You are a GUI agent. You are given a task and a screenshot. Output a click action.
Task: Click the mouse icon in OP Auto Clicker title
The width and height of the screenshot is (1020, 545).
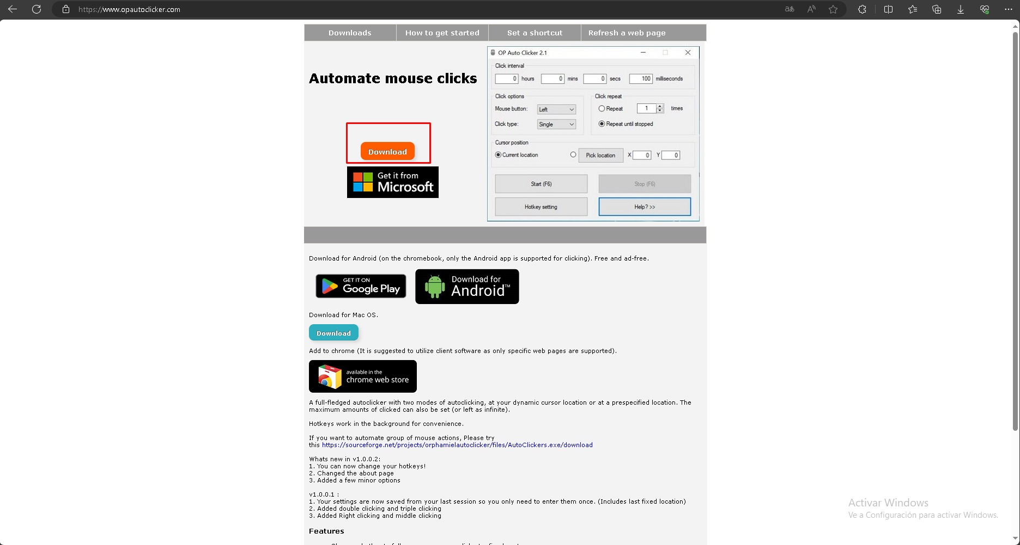pyautogui.click(x=493, y=53)
